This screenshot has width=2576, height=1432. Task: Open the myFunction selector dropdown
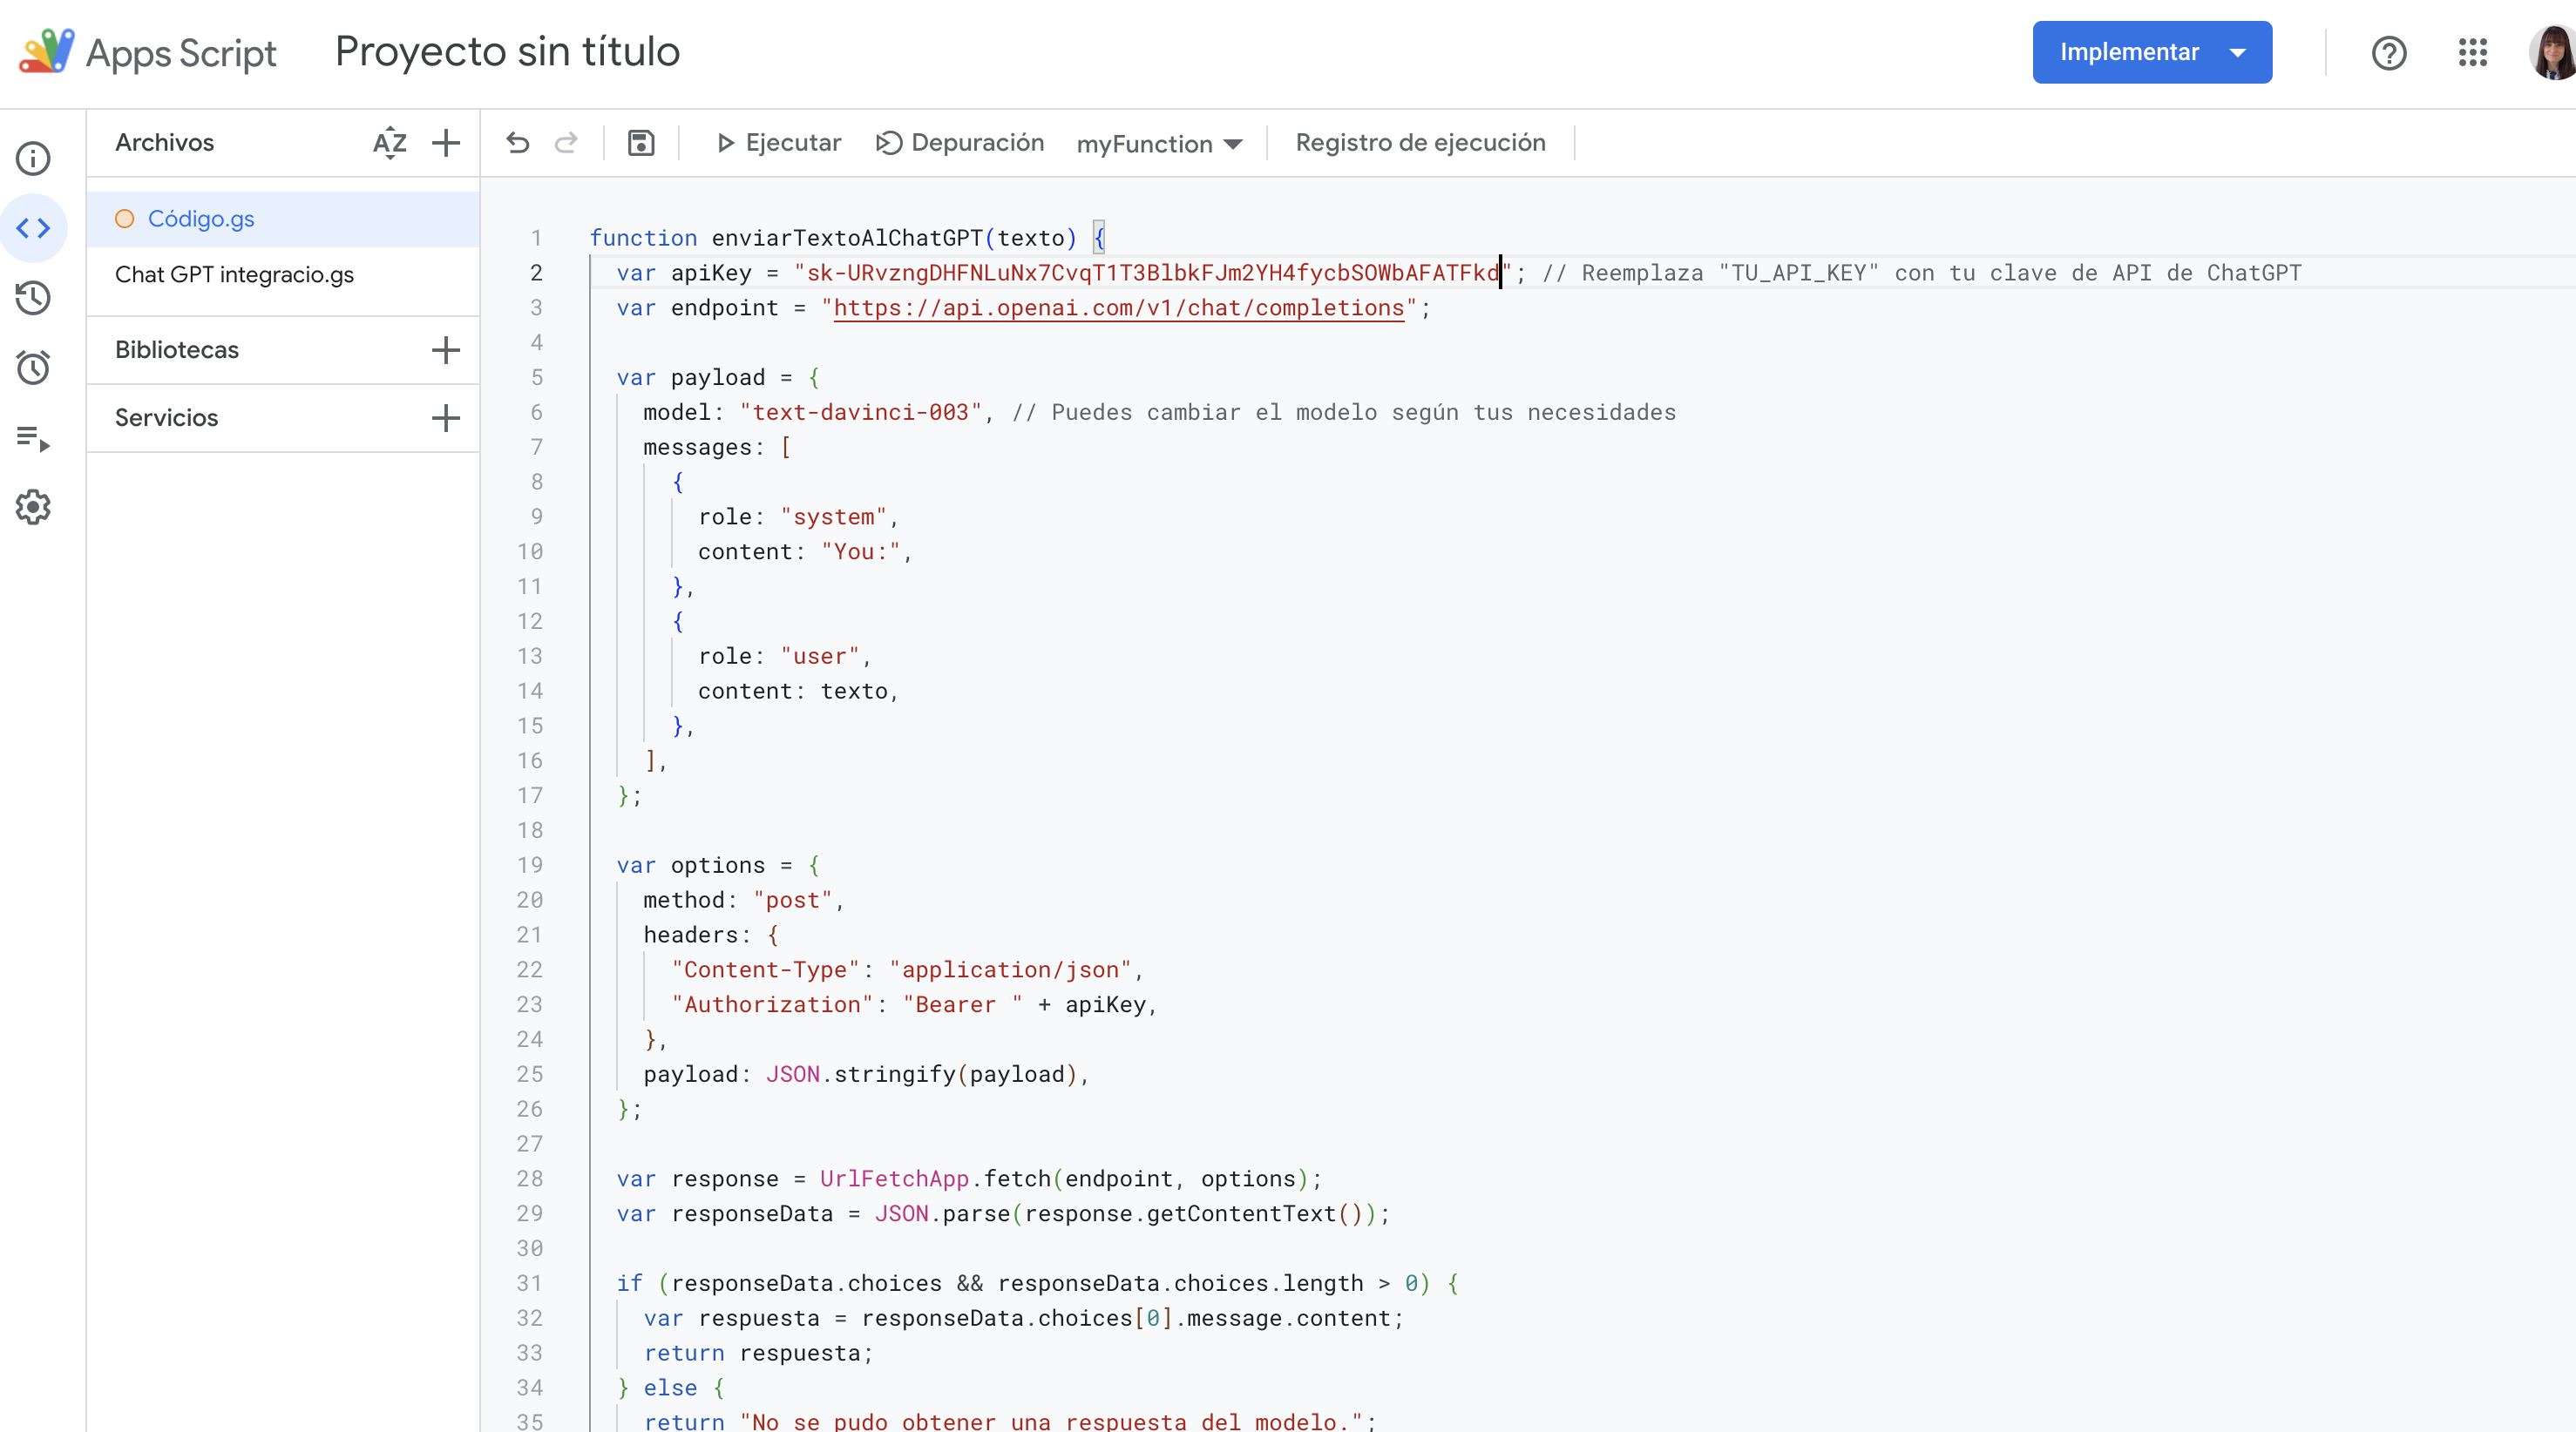click(x=1159, y=144)
